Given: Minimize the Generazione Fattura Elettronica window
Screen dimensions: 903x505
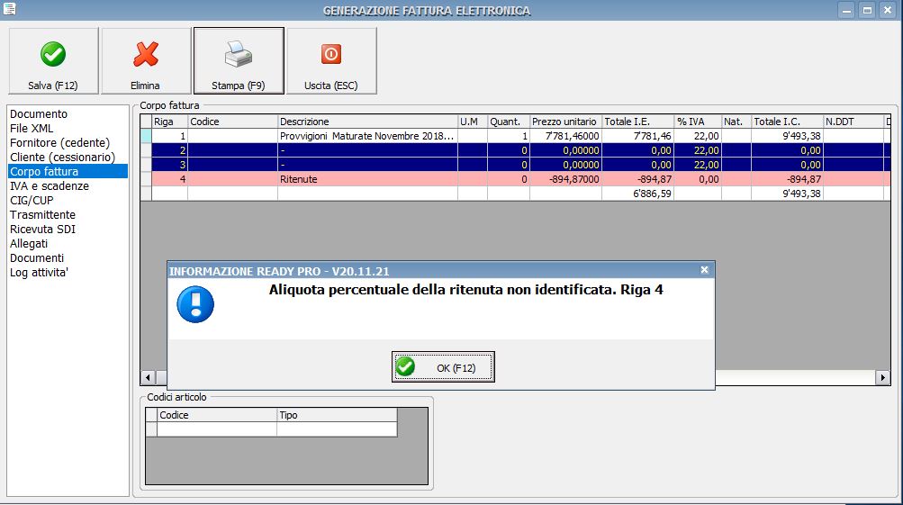Looking at the screenshot, I should [x=846, y=10].
